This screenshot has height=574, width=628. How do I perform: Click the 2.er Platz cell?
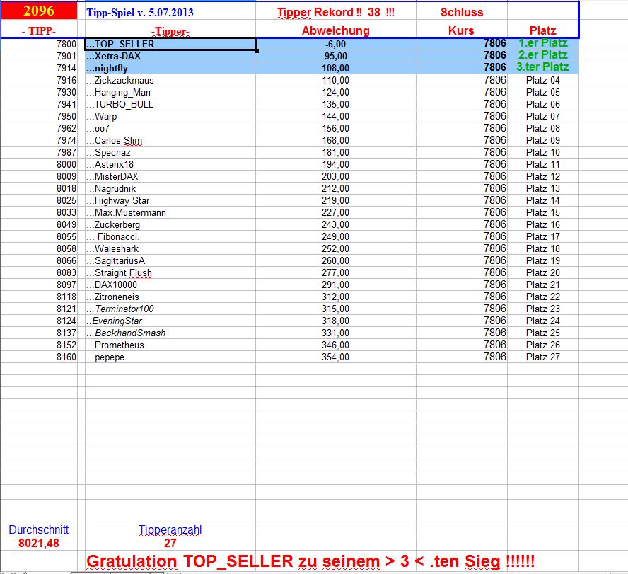[543, 55]
